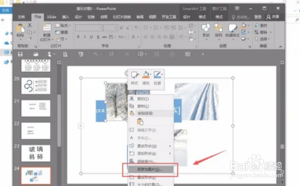Click the SmartArt text pane expand arrow
The width and height of the screenshot is (300, 186).
click(80, 126)
